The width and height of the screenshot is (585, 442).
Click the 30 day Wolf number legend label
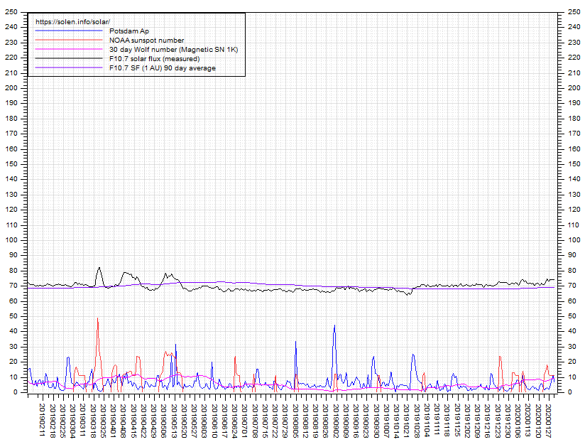tap(173, 50)
